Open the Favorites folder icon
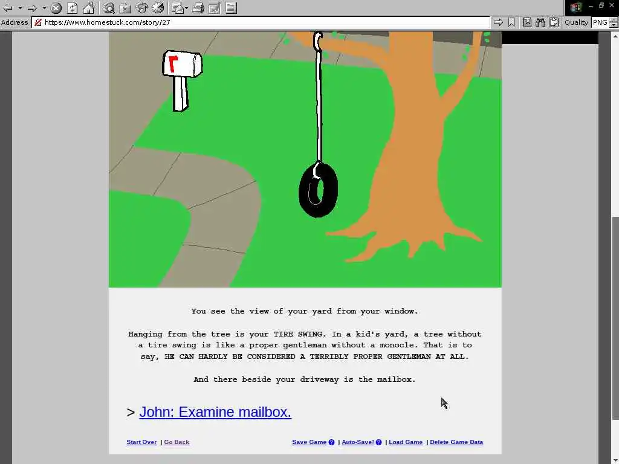 125,7
